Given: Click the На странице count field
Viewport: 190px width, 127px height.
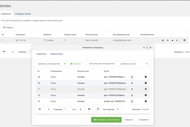Looking at the screenshot, I should tap(120, 109).
